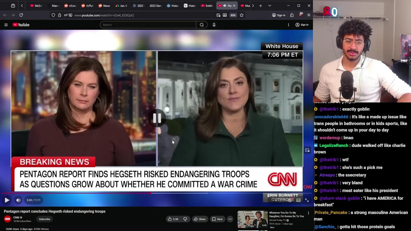Click the '263K views 3 days ago' text
The width and height of the screenshot is (411, 231).
[x=19, y=229]
